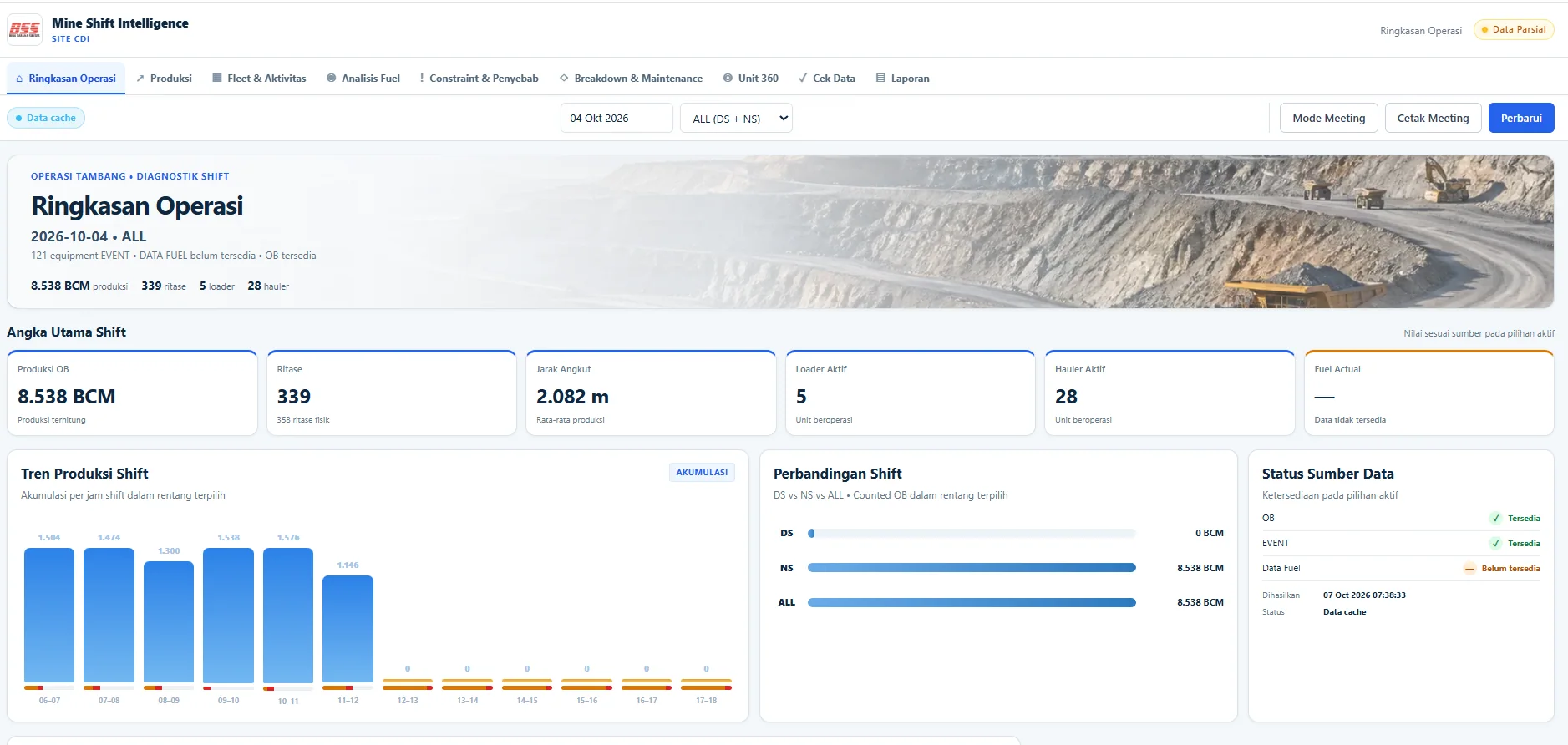Image resolution: width=1568 pixels, height=745 pixels.
Task: Select the 09–10 bar showing 1.538
Action: click(228, 616)
